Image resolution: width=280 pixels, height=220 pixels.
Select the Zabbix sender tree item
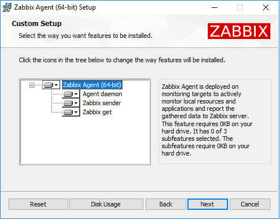[x=102, y=103]
